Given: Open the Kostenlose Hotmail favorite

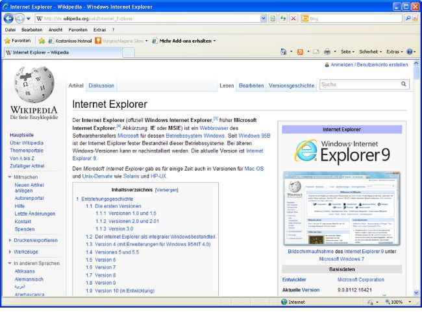Looking at the screenshot, I should (x=70, y=41).
